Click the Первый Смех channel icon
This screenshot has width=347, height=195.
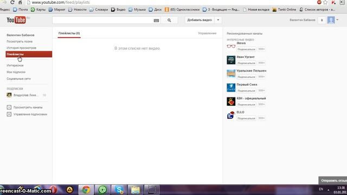[x=231, y=88]
